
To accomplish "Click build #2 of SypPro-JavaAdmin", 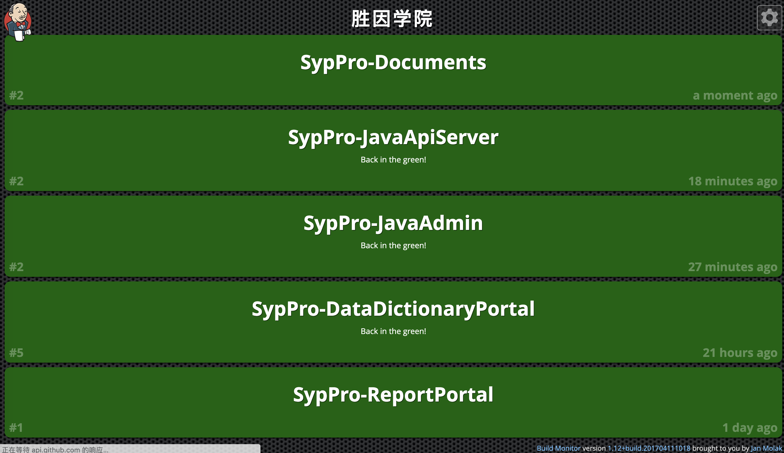I will click(17, 267).
